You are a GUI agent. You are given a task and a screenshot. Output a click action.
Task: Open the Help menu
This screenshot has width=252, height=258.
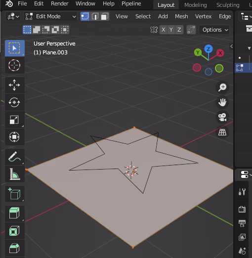[109, 3]
